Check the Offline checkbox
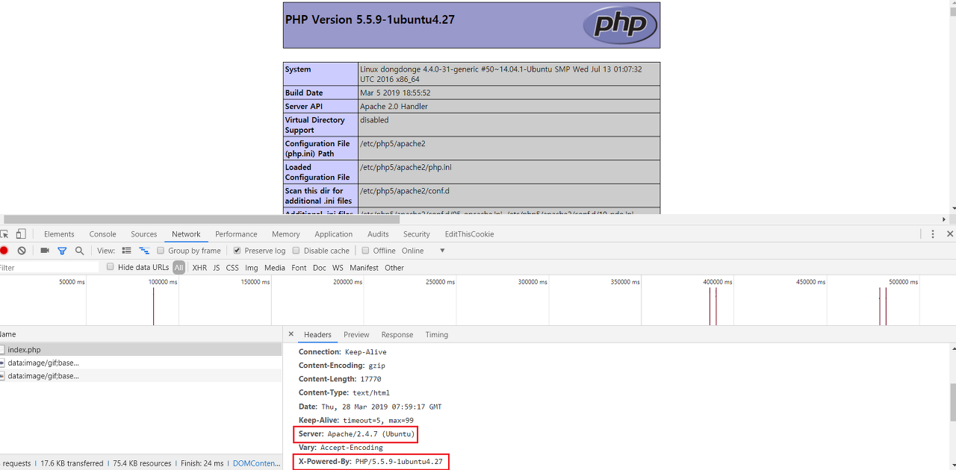This screenshot has height=470, width=956. [365, 251]
